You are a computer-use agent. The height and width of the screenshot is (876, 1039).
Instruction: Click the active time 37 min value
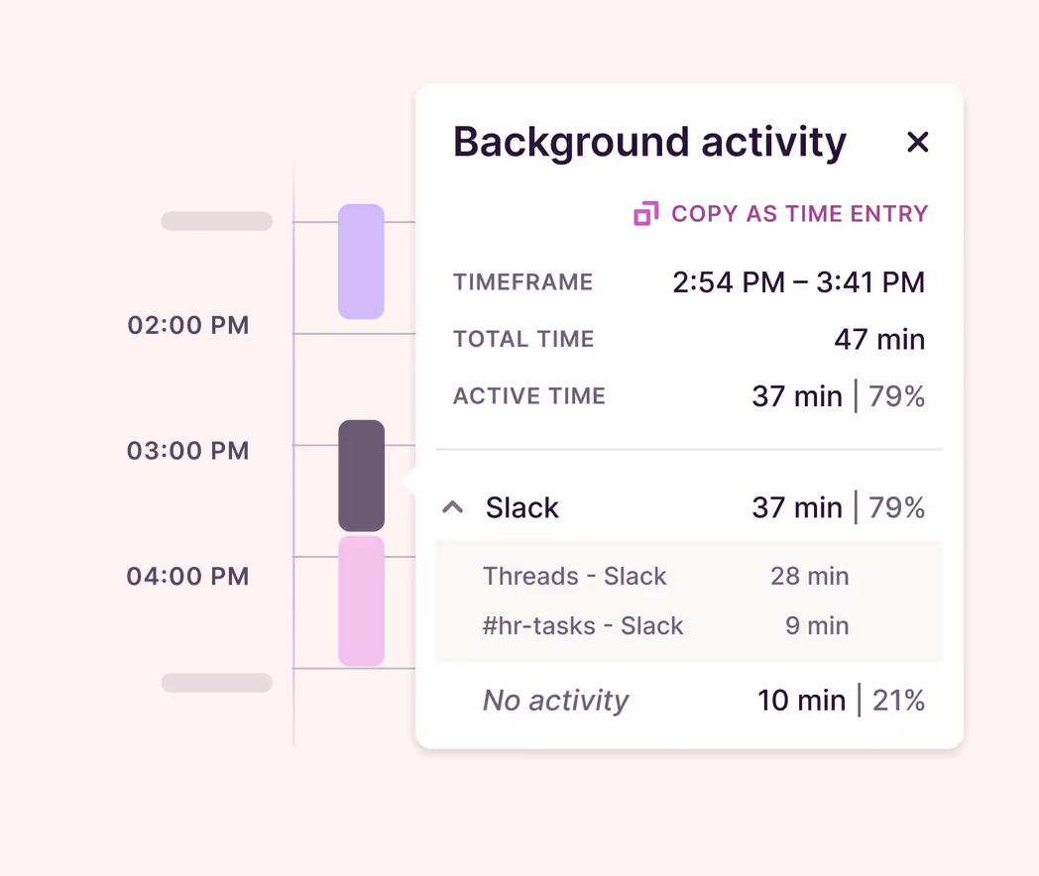coord(797,396)
